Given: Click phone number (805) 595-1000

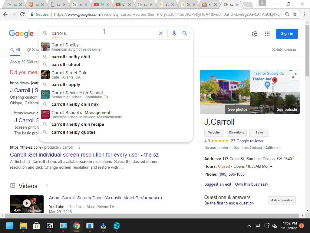Looking at the screenshot, I should 232,174.
